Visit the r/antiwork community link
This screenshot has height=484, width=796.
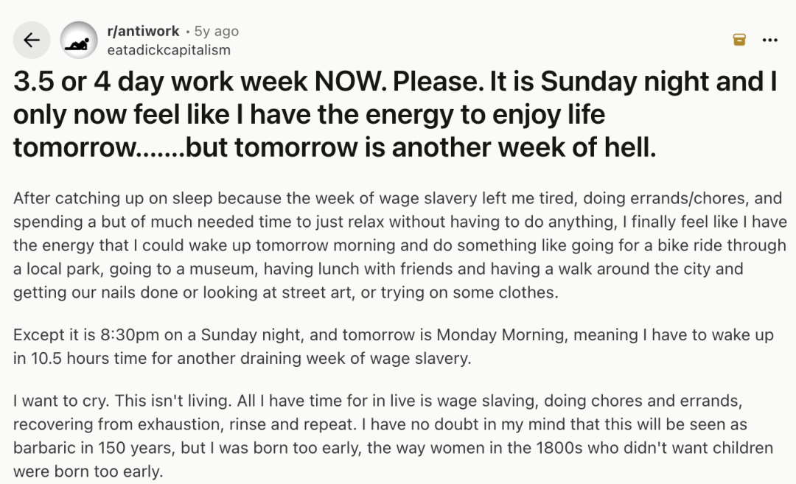point(143,31)
